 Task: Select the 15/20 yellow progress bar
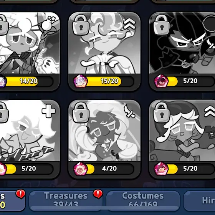click(109, 81)
